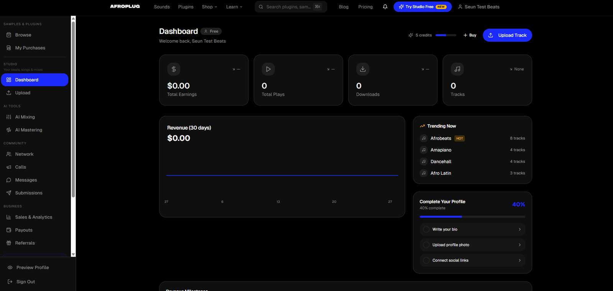Open the Pricing page from top navigation
This screenshot has width=613, height=291.
(365, 7)
